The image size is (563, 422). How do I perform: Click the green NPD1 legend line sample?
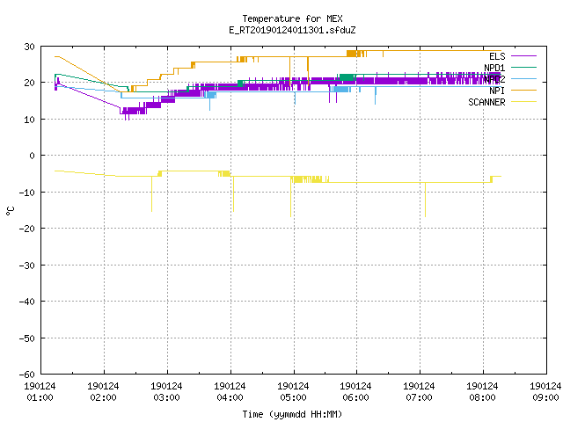524,67
